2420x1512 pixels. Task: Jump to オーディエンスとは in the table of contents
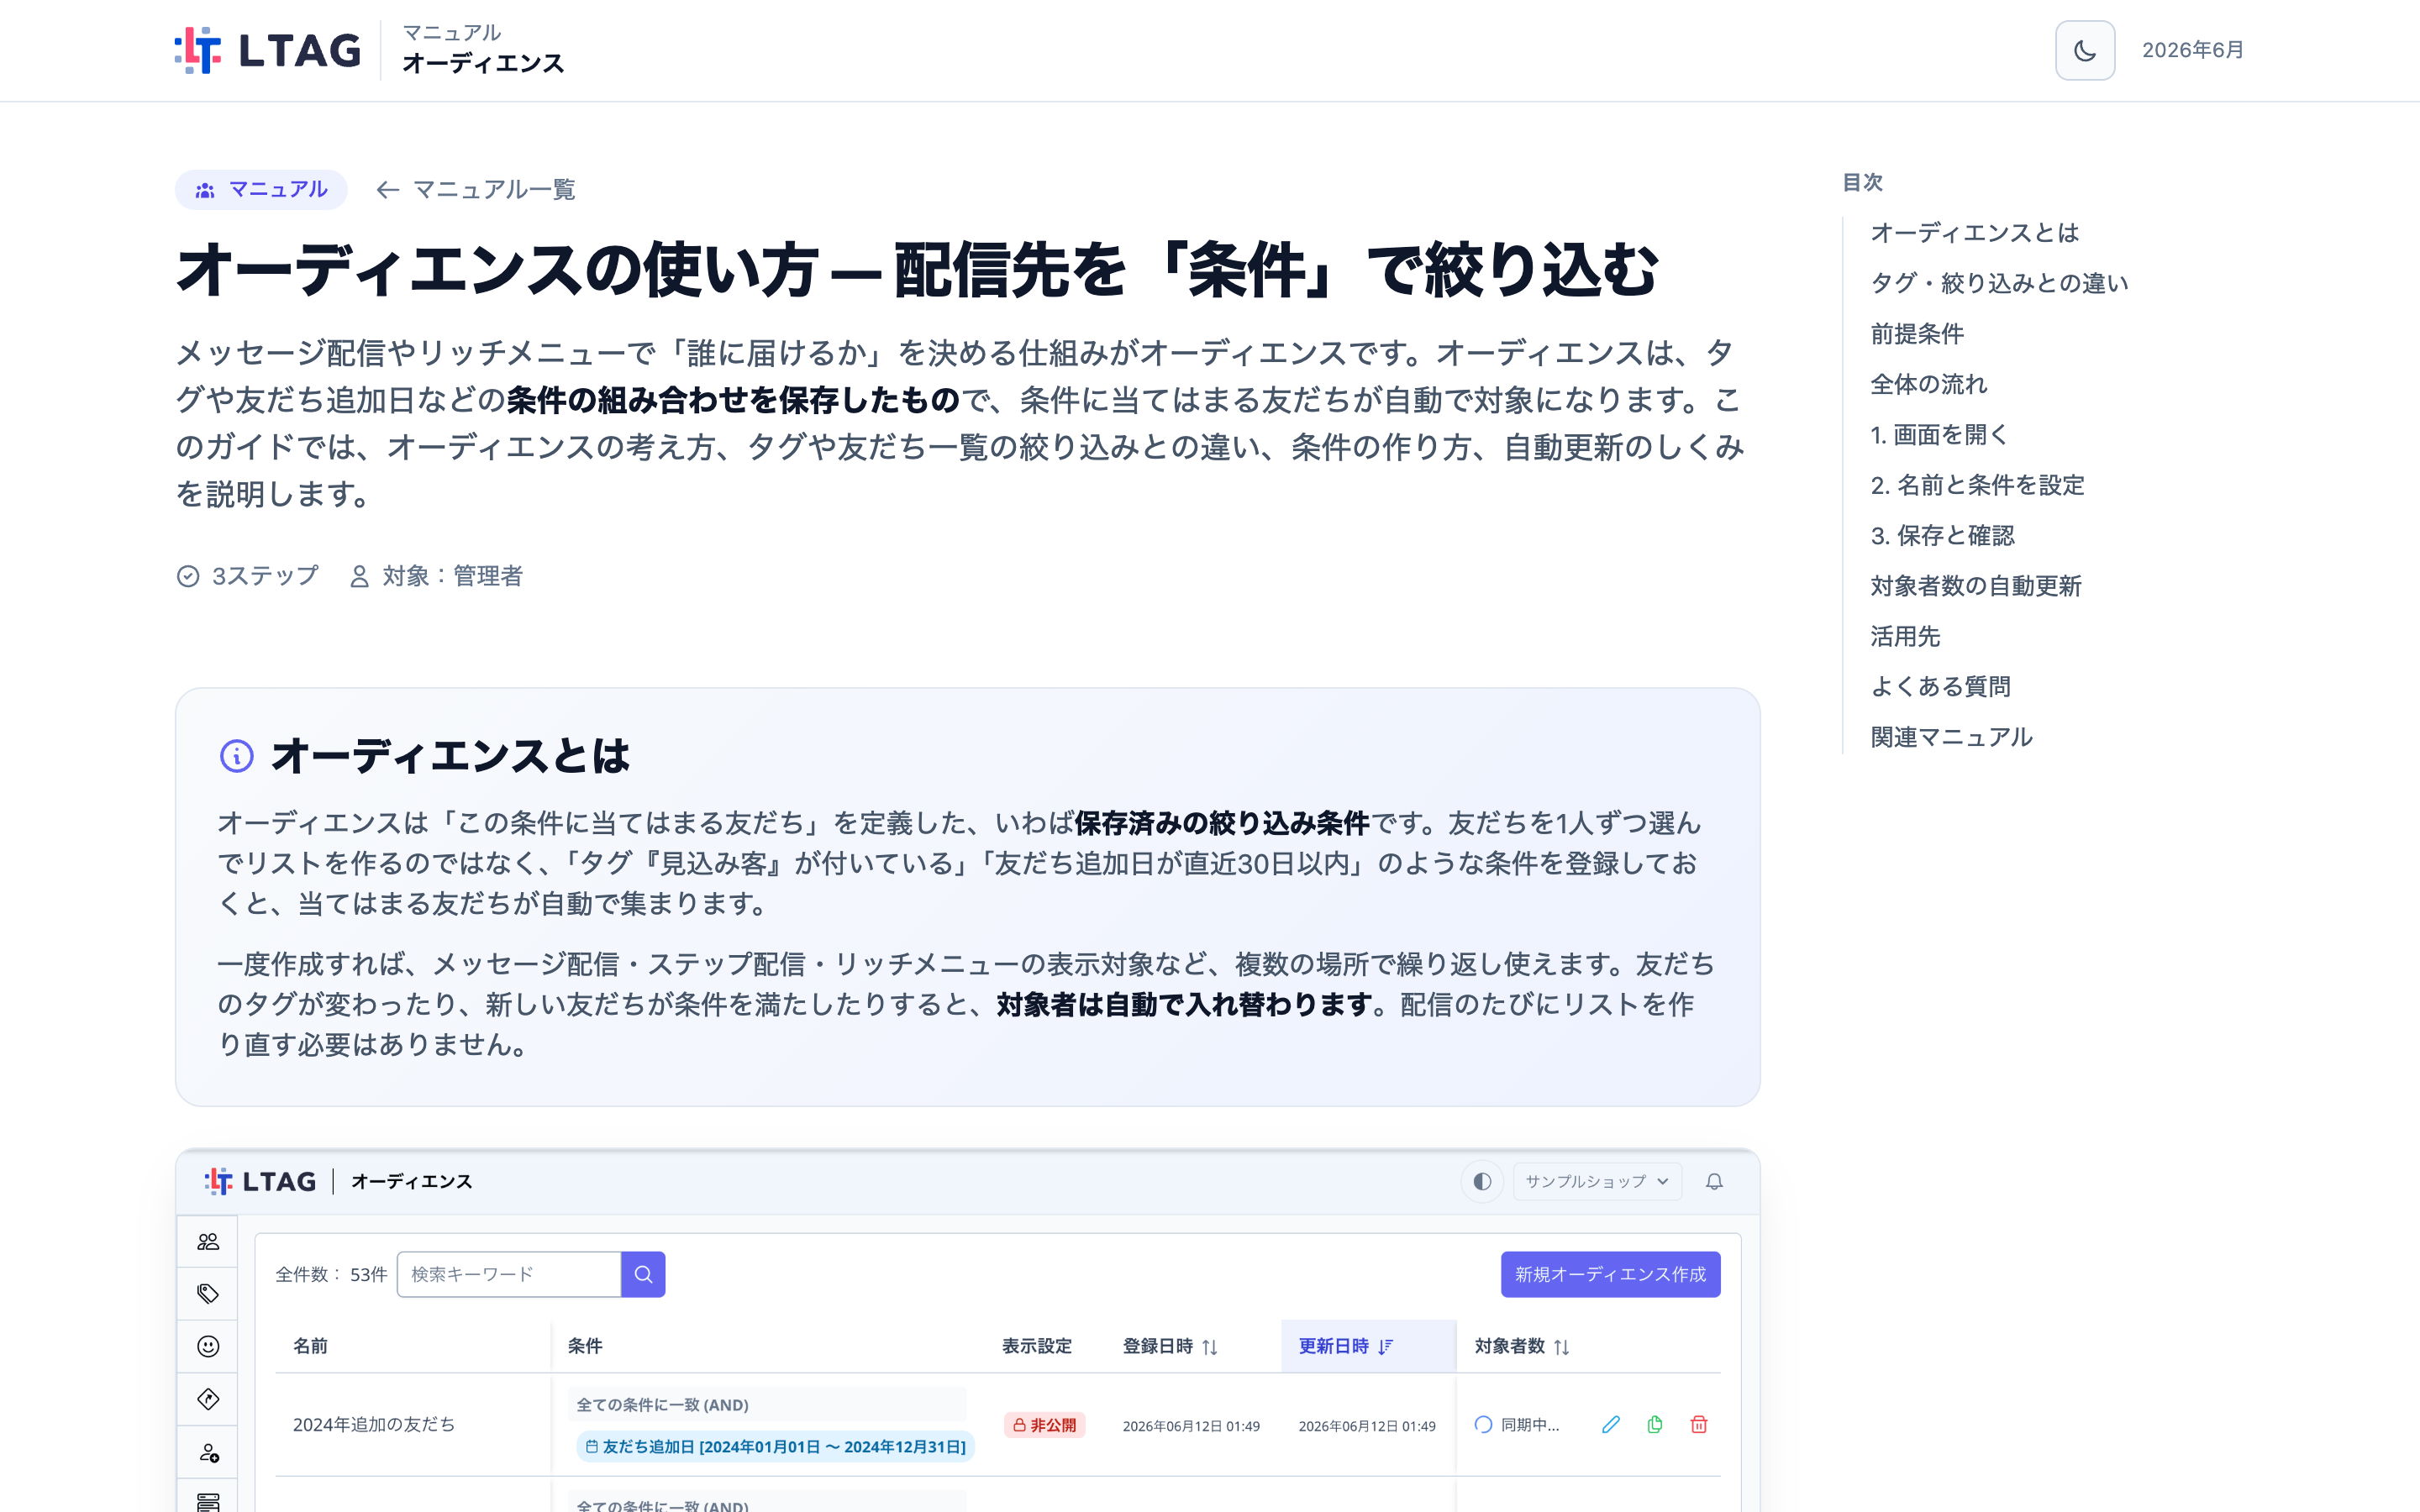pos(1974,233)
